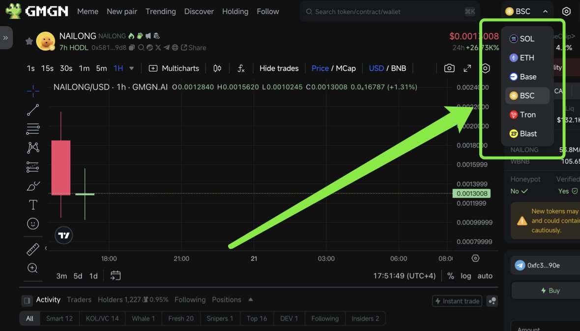Switch to the Traders tab
The image size is (580, 331).
pyautogui.click(x=79, y=300)
